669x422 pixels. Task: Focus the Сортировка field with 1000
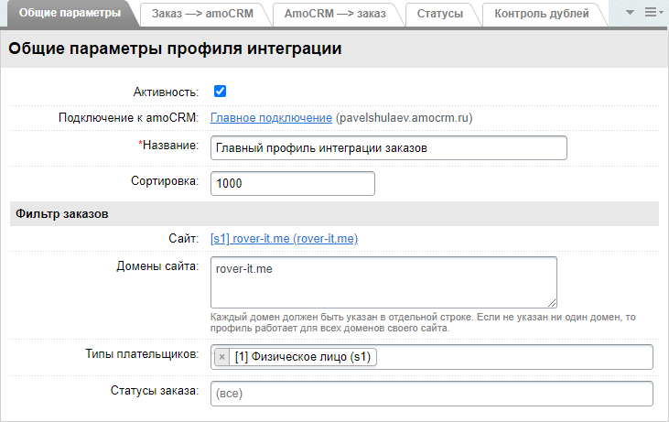[293, 183]
